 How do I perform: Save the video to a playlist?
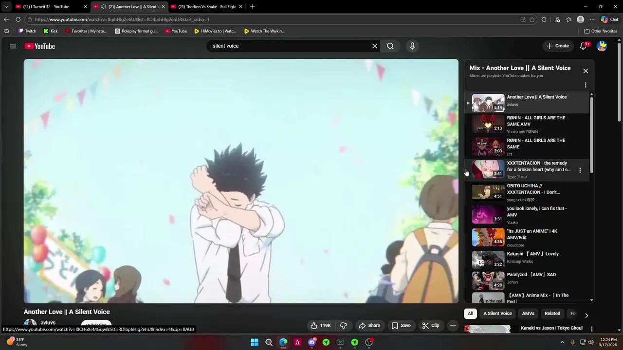(401, 326)
